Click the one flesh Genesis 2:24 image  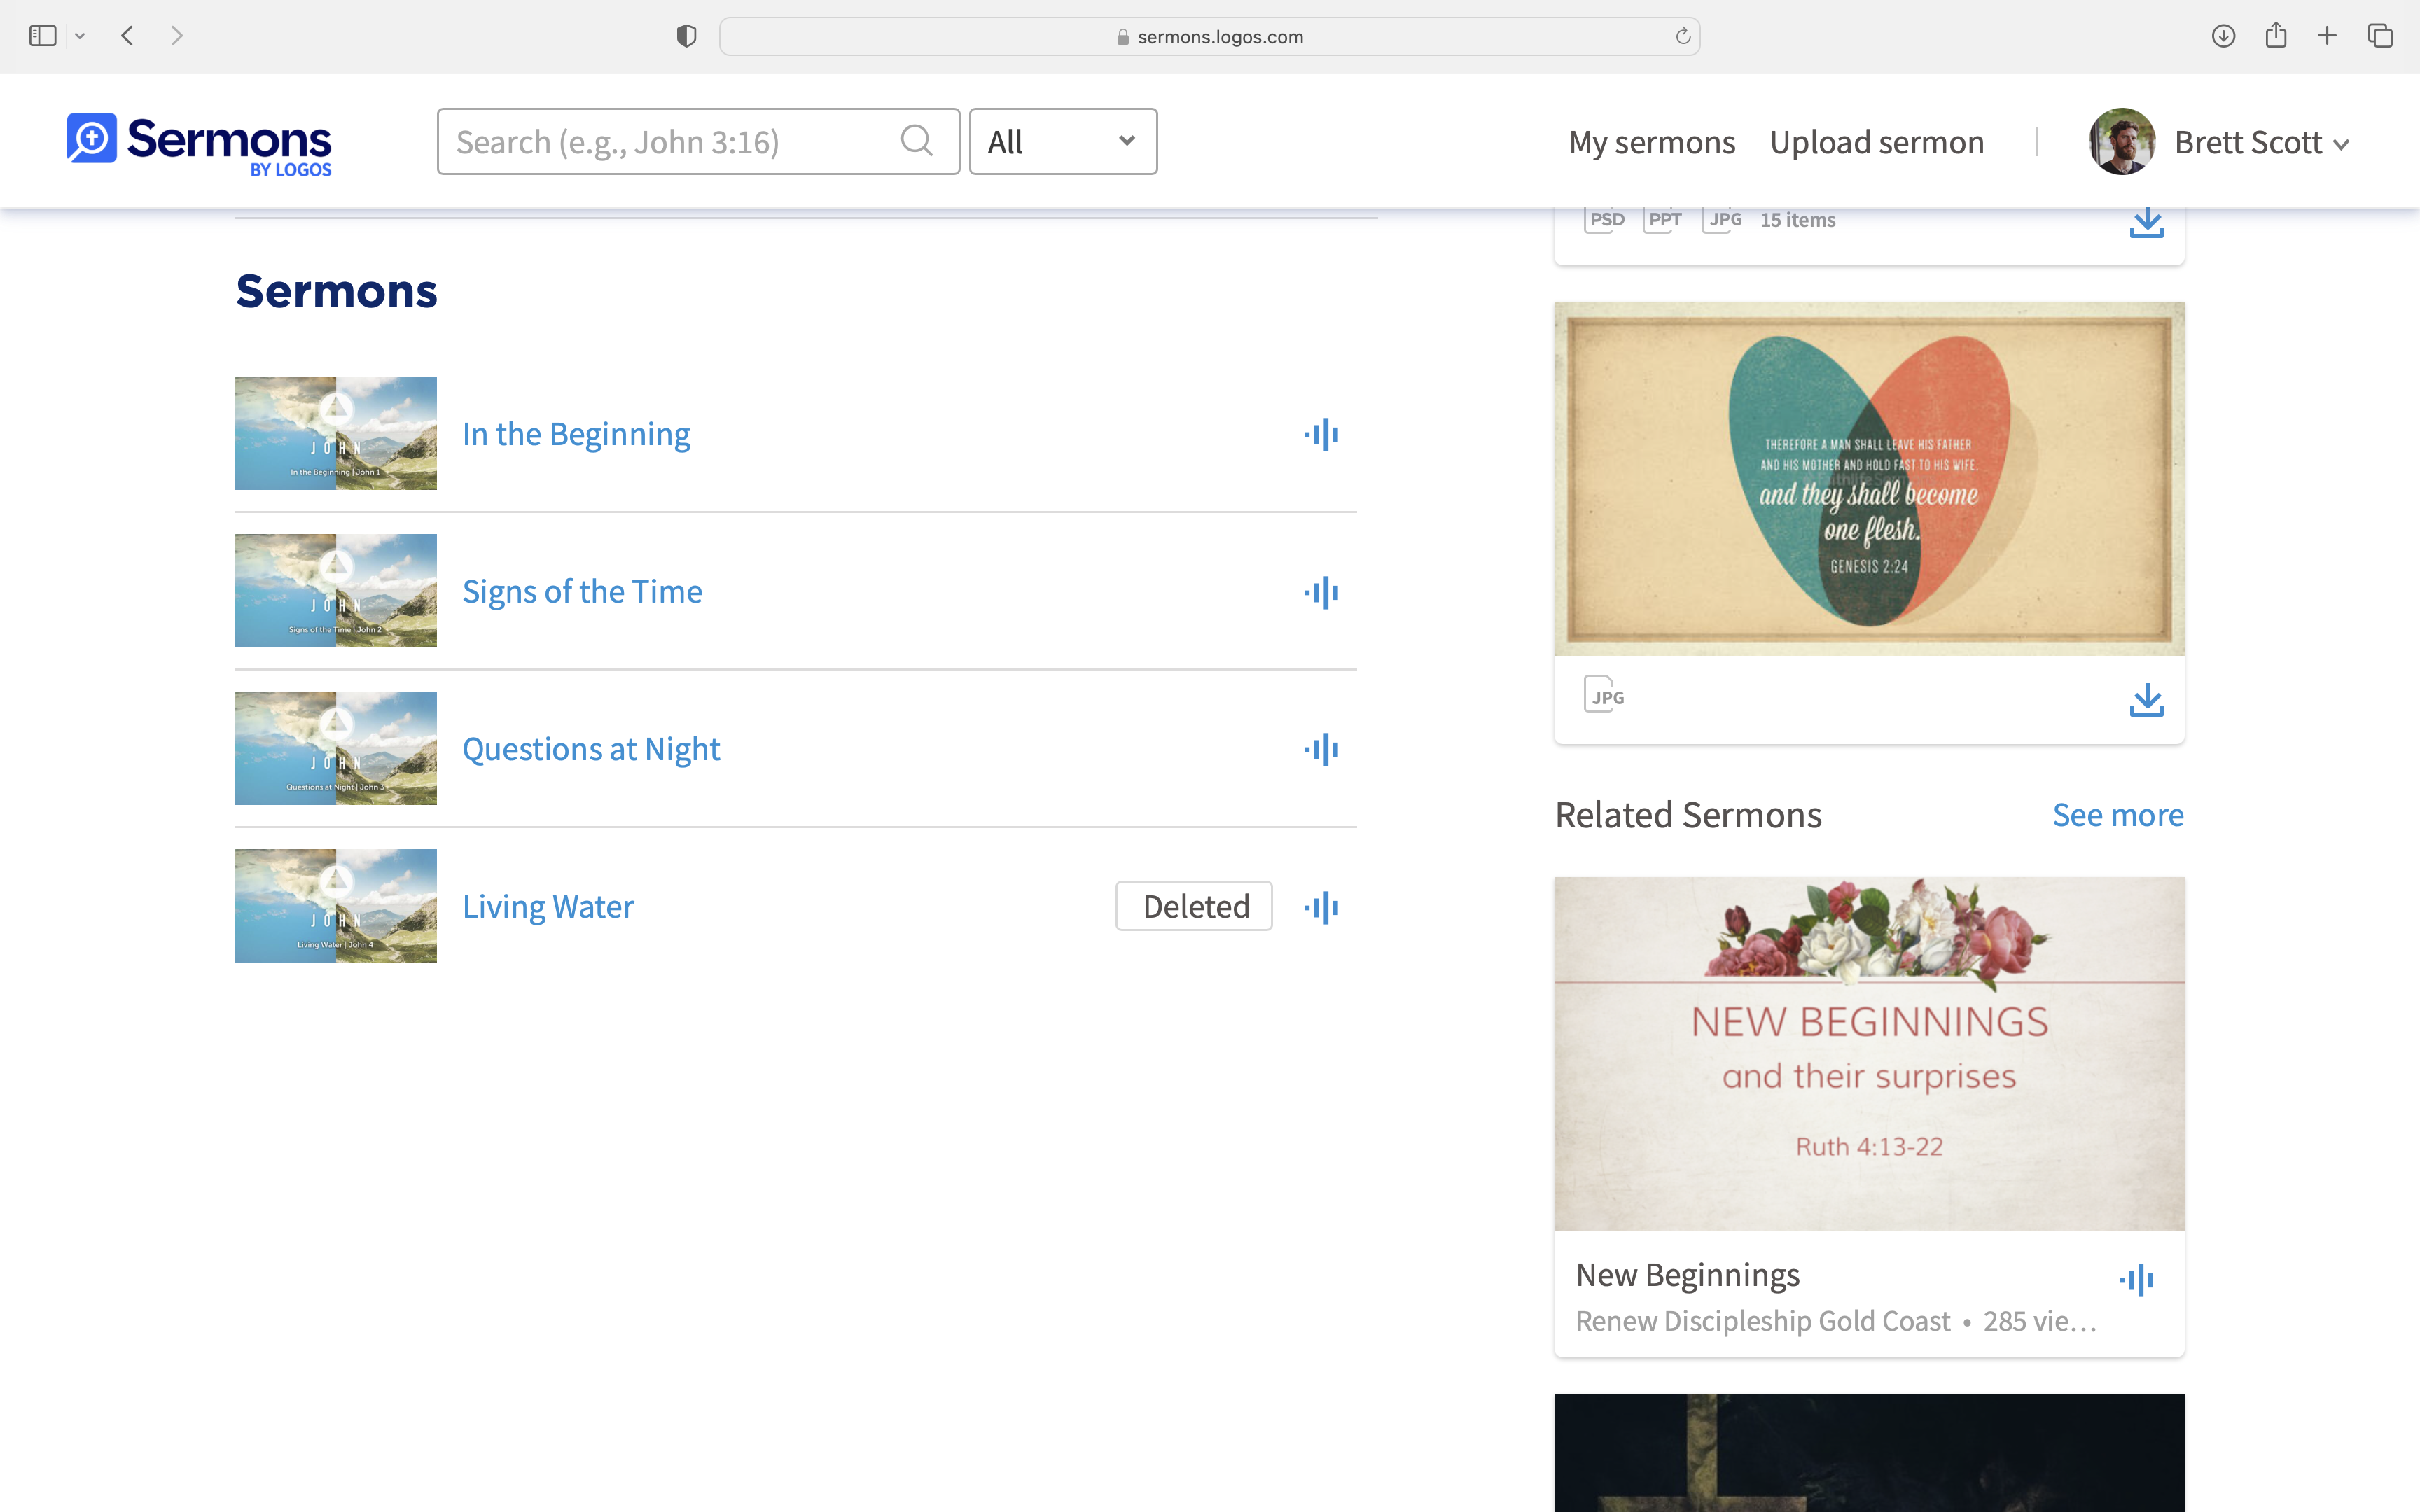(x=1869, y=479)
